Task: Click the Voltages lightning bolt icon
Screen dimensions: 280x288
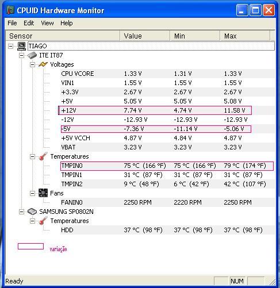Action: click(43, 64)
